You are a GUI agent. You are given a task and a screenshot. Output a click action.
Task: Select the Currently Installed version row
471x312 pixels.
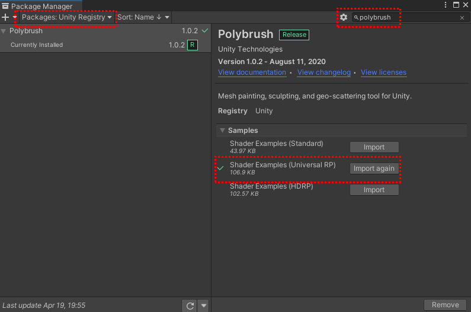point(105,45)
